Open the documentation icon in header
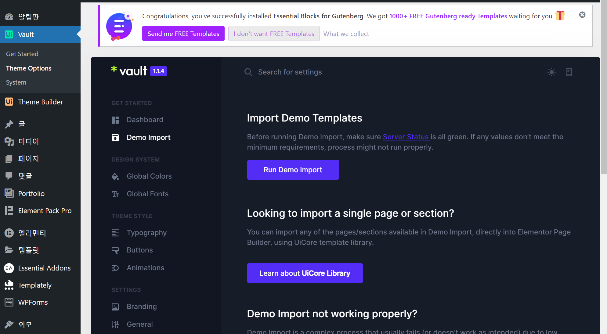This screenshot has height=334, width=607. [x=569, y=72]
